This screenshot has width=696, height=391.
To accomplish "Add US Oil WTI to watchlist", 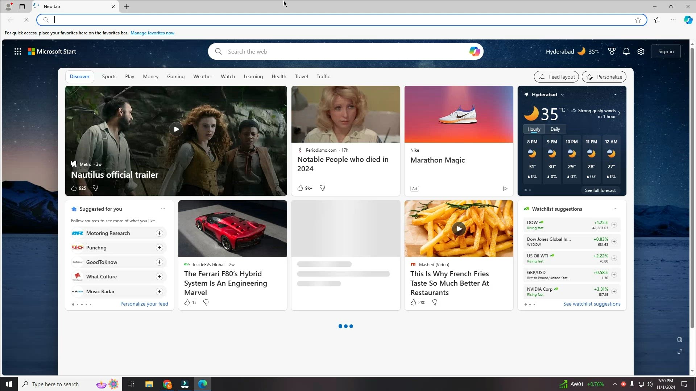I will pyautogui.click(x=614, y=258).
